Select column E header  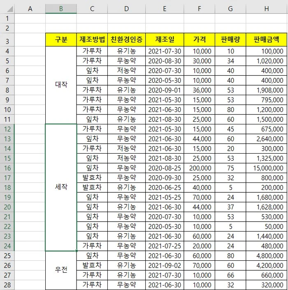[x=165, y=9]
